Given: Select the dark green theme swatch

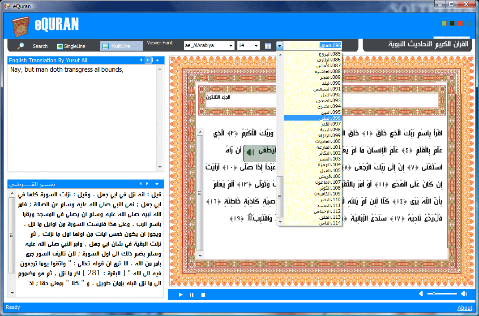Looking at the screenshot, I should click(452, 23).
